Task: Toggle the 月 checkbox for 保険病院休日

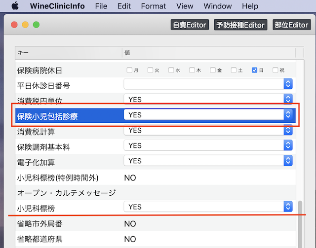Action: point(129,70)
